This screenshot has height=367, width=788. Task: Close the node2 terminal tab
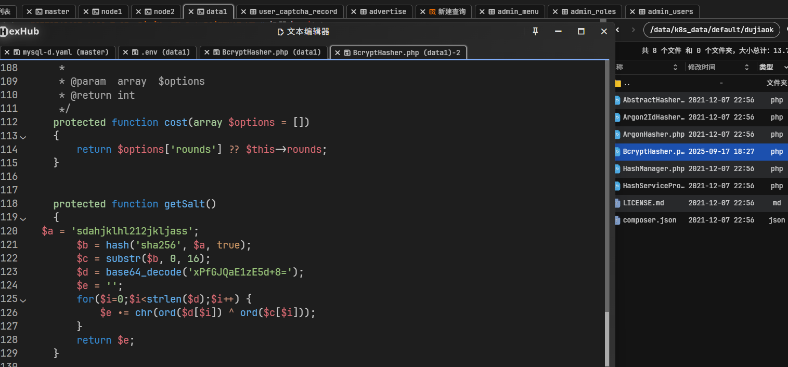tap(138, 11)
